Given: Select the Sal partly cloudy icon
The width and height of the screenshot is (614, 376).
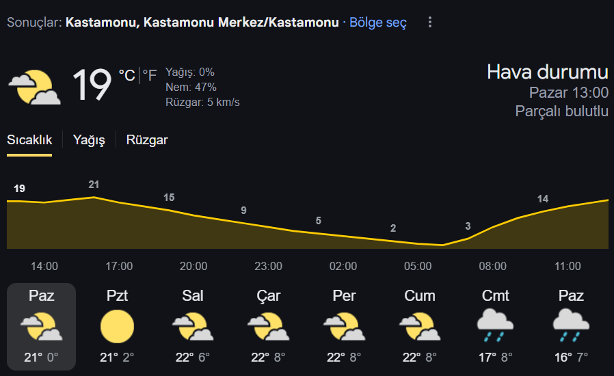Looking at the screenshot, I should [x=193, y=326].
